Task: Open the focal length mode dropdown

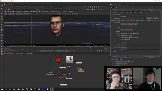Action: pyautogui.click(x=129, y=24)
